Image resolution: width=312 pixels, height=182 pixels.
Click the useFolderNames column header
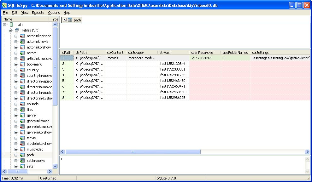(x=235, y=53)
